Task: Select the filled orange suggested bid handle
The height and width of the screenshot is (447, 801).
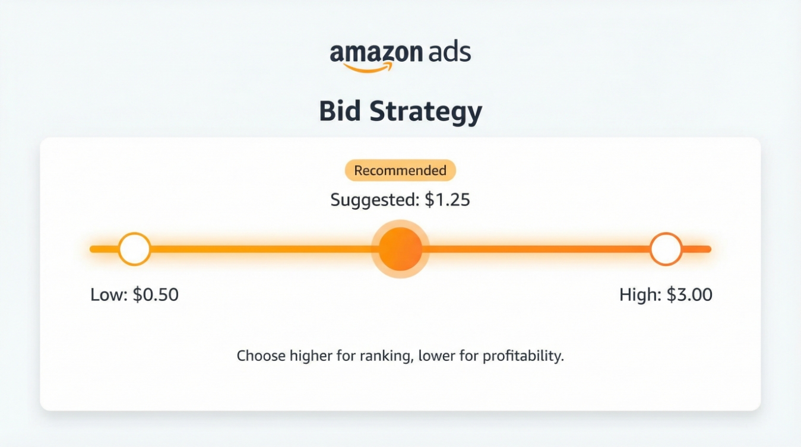Action: pos(400,249)
